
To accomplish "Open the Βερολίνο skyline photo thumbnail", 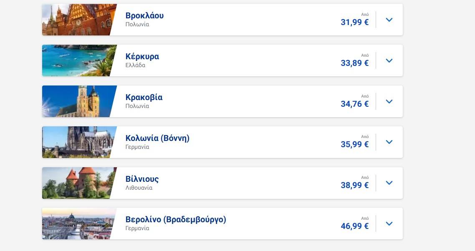I will click(x=77, y=224).
